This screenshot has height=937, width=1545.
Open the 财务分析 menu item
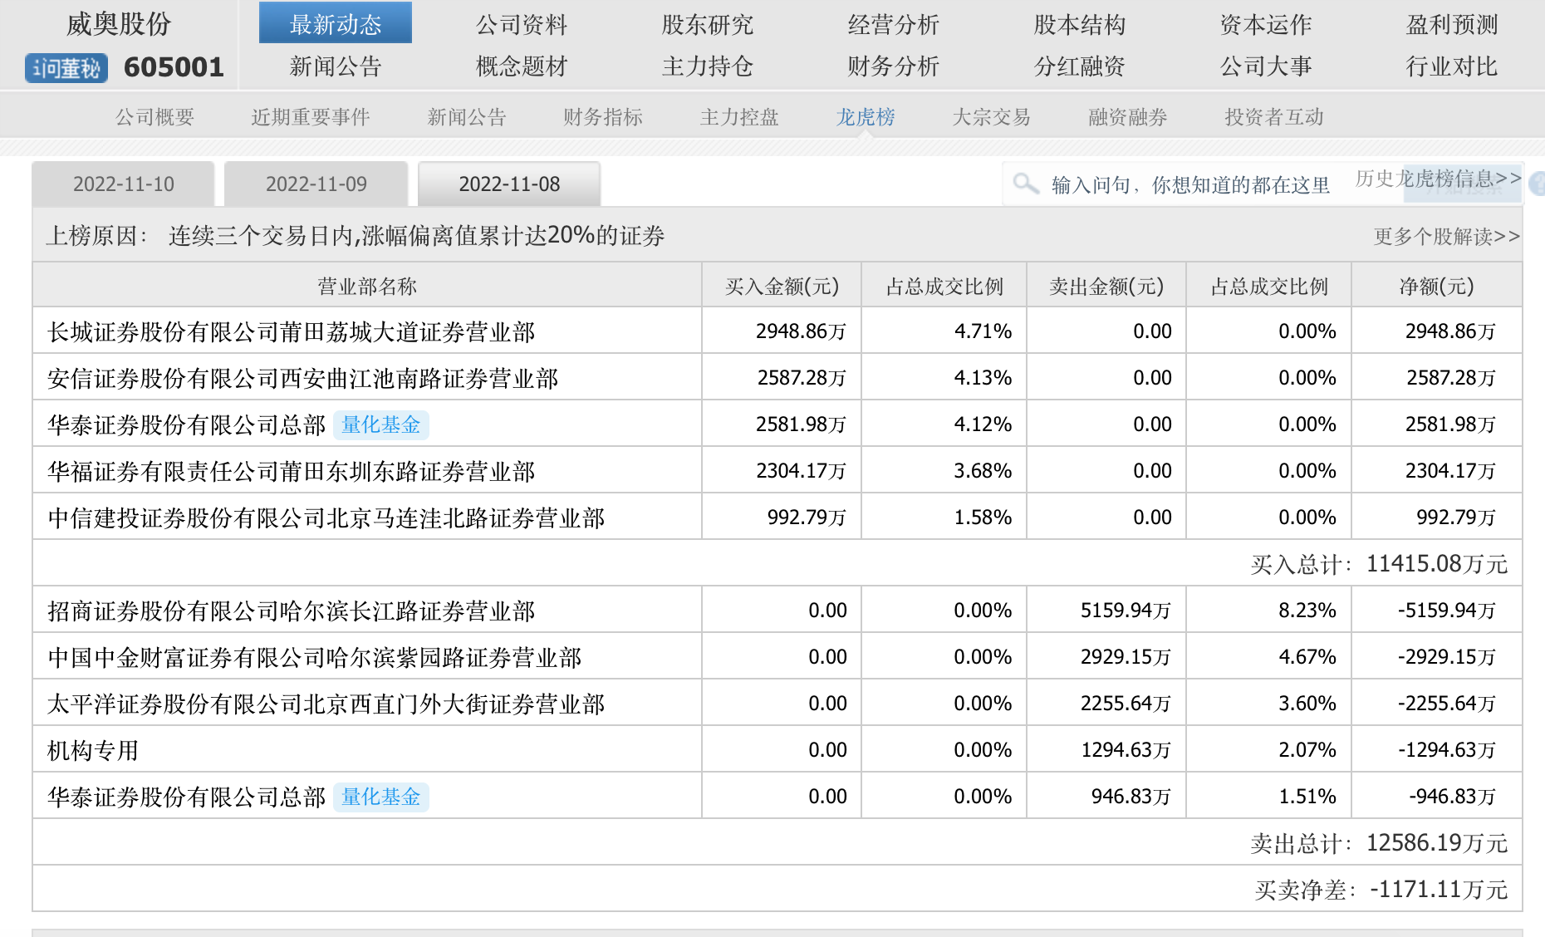pos(893,66)
